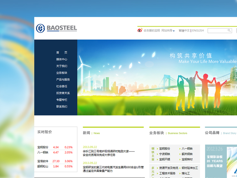This screenshot has width=237, height=178.
Task: Open the 网站向导 dropdown
Action: [x=168, y=30]
